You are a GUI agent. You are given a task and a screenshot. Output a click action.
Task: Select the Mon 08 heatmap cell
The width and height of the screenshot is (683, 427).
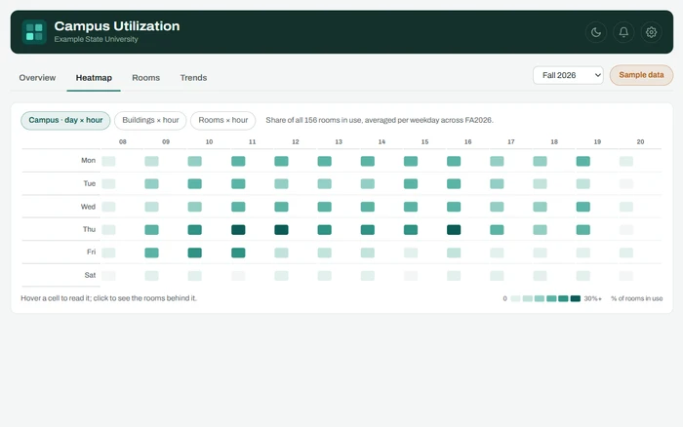pyautogui.click(x=108, y=161)
